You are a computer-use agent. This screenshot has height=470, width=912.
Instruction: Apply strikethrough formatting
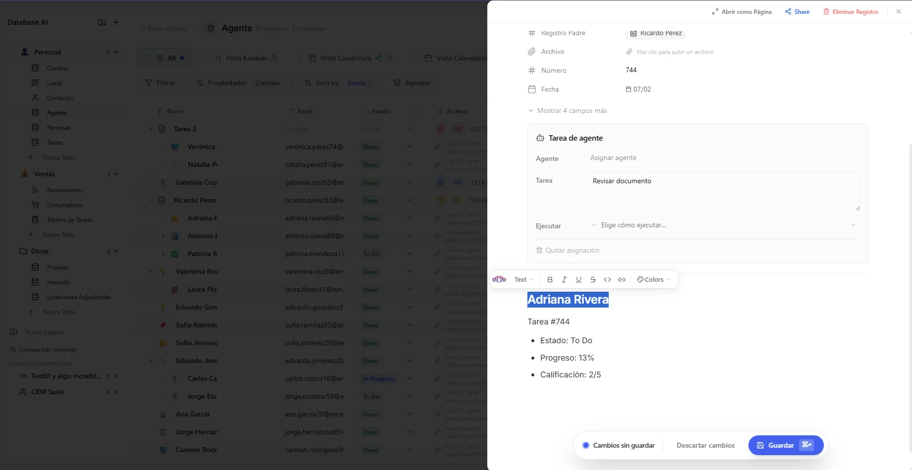[593, 280]
